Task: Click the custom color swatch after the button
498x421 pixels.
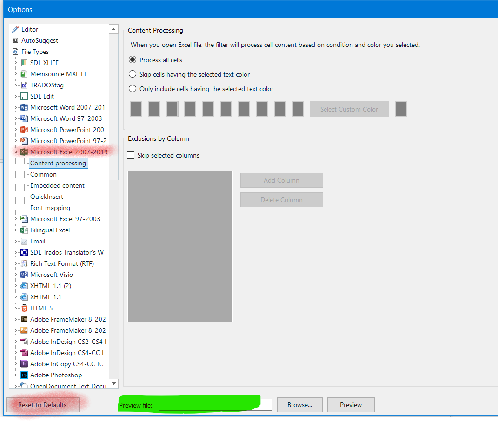Action: (x=401, y=109)
